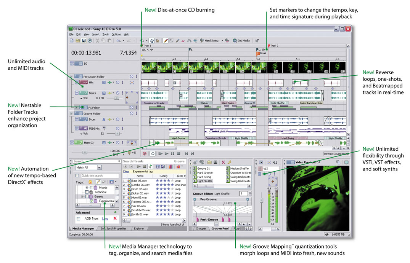The height and width of the screenshot is (263, 410).
Task: Click the red X delete icon in Groove Pool
Action: pyautogui.click(x=223, y=162)
